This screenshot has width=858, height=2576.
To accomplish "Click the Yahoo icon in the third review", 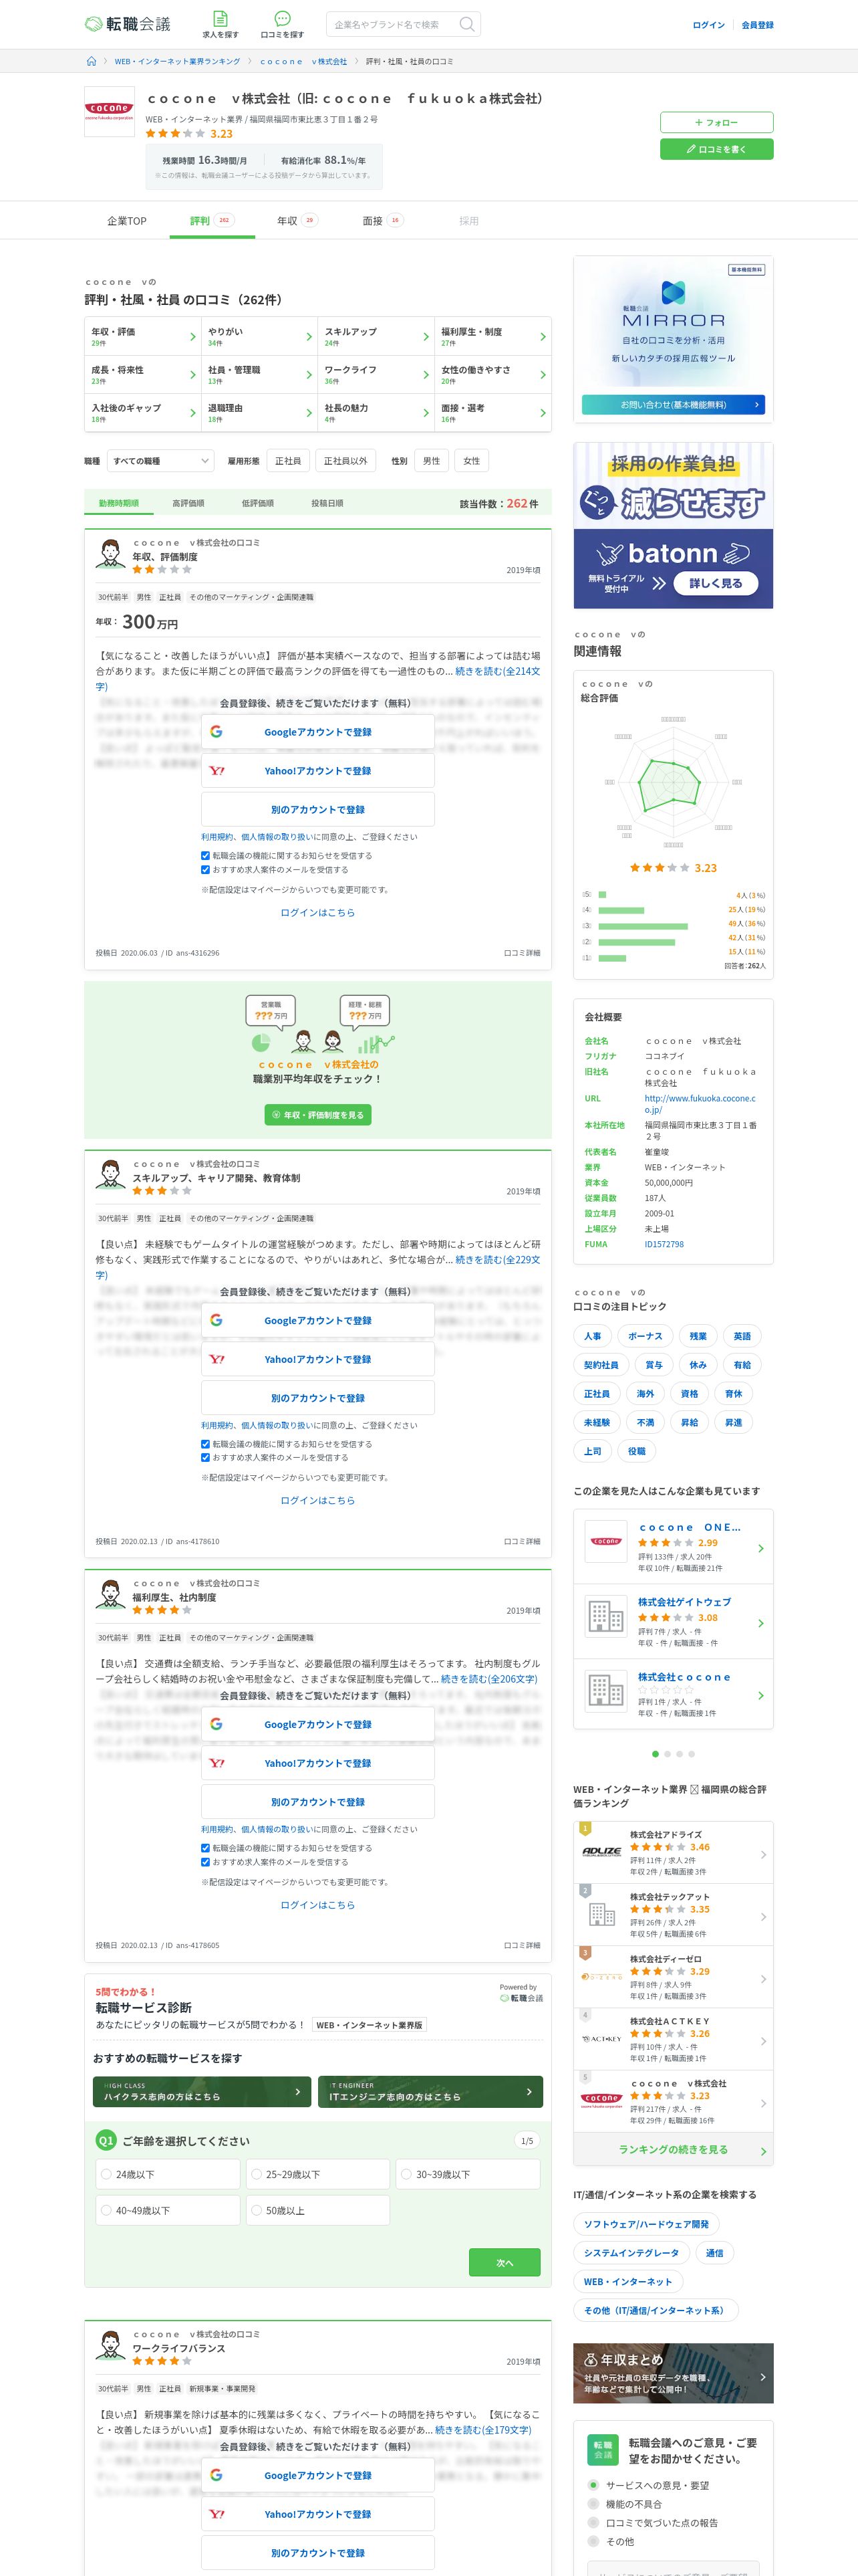I will (217, 1763).
